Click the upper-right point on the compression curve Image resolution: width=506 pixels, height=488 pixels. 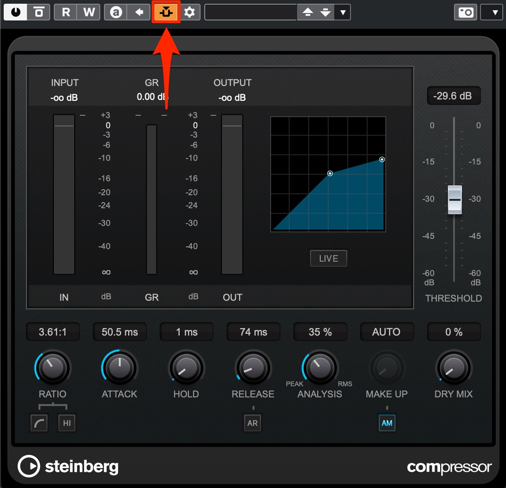click(382, 159)
